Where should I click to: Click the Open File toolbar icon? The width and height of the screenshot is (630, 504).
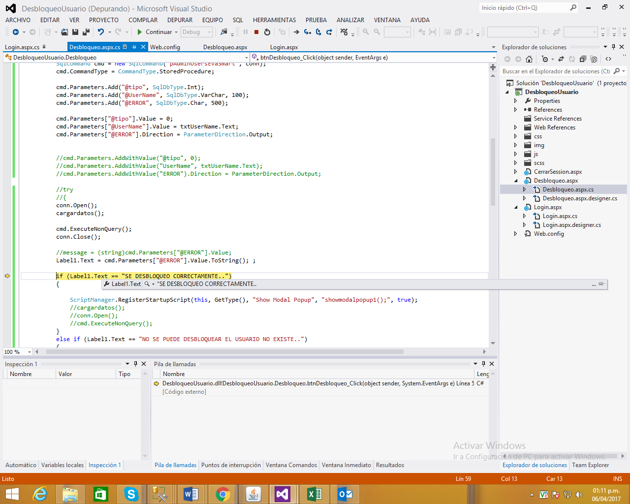tap(64, 32)
